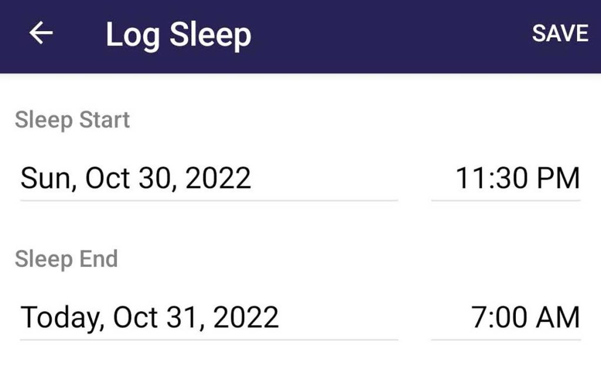Select the Sleep Start label
Screen dimensions: 601x386
click(x=72, y=120)
